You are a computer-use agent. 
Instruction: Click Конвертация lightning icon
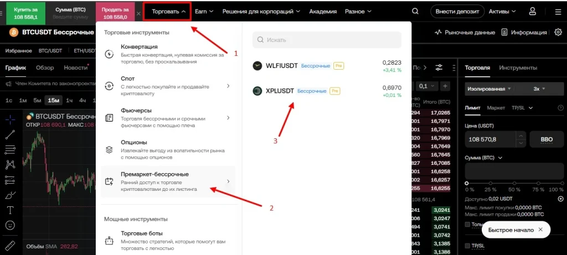109,54
